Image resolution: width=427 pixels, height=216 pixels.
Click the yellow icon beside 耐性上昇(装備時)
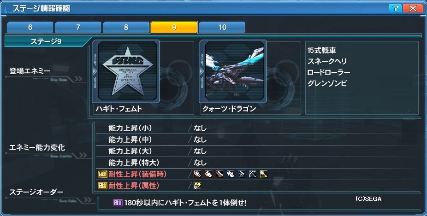(103, 174)
